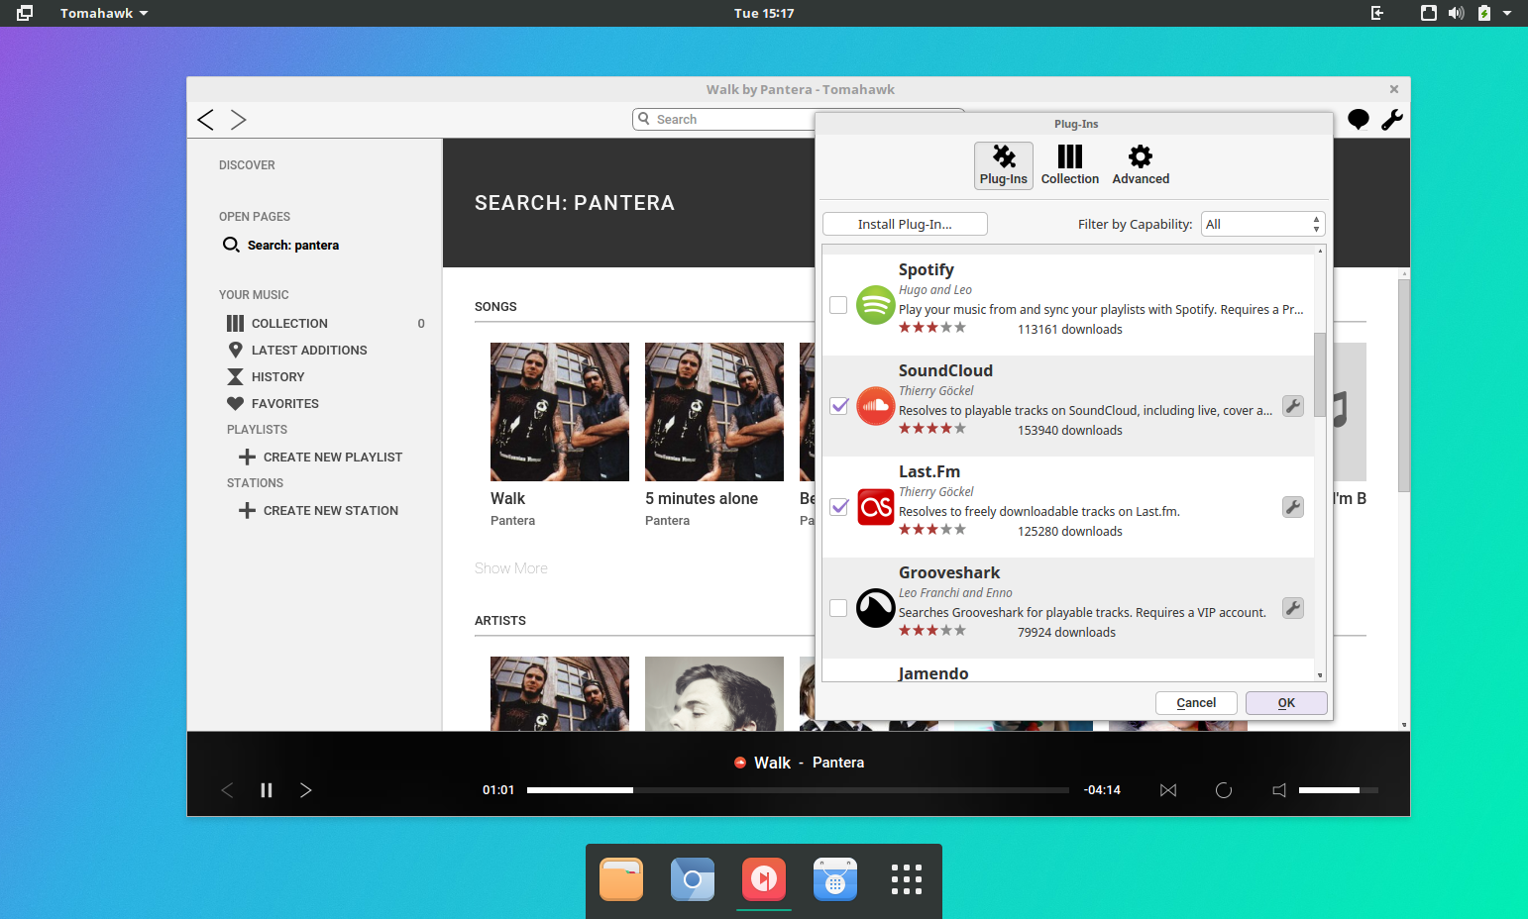Open the Files app in the dock
This screenshot has height=919, width=1528.
621,879
